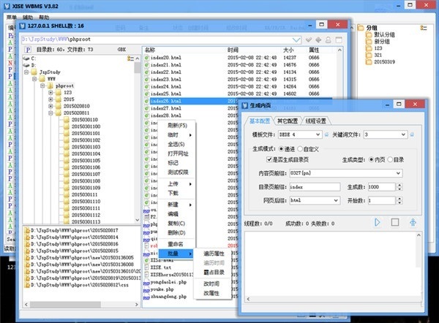Click the 生成内页 dialog title icon
Image resolution: width=439 pixels, height=323 pixels.
pyautogui.click(x=244, y=105)
